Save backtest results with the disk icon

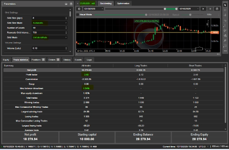(x=217, y=9)
